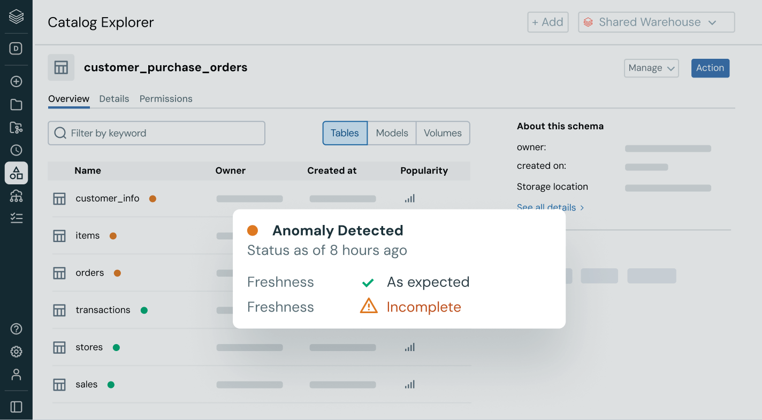Click the blue Action button
The image size is (762, 420).
pos(710,68)
